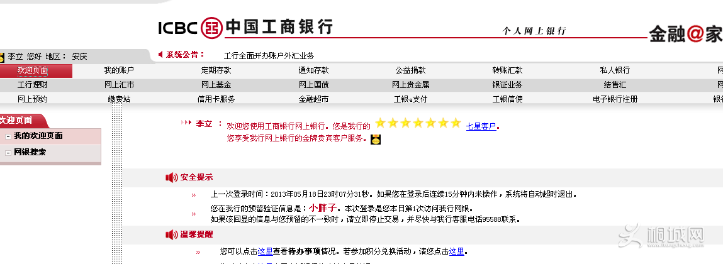Open the 电子银行注册 menu
Screen dimensions: 723x264
pos(615,99)
